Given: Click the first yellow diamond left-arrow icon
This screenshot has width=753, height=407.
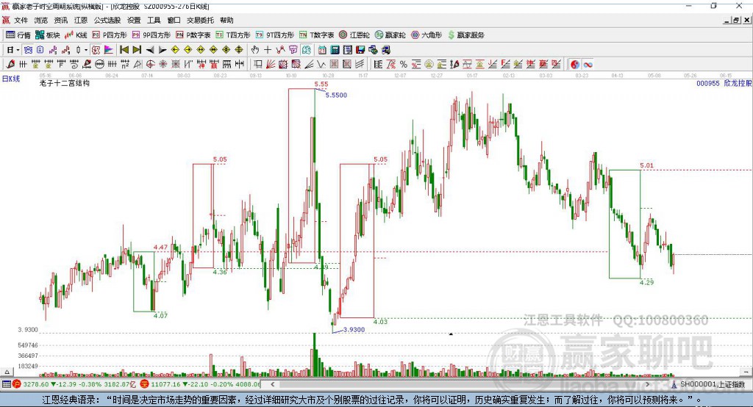Looking at the screenshot, I should point(175,50).
